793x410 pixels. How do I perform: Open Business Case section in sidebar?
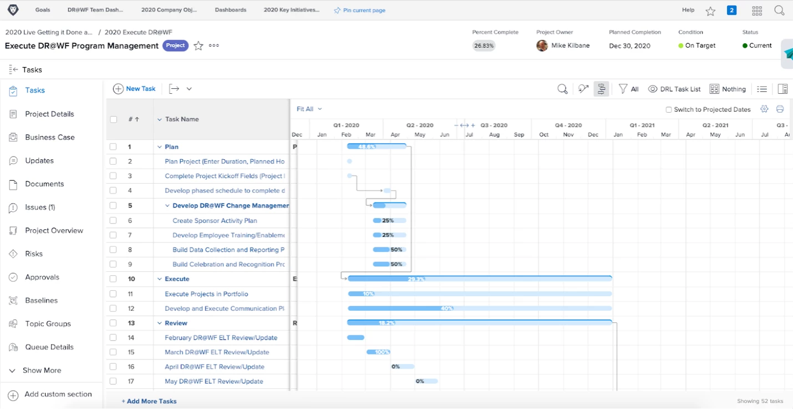click(51, 137)
